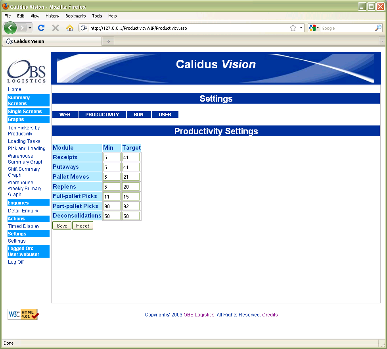
Task: Click the Summary Screens sidebar heading
Action: point(29,100)
